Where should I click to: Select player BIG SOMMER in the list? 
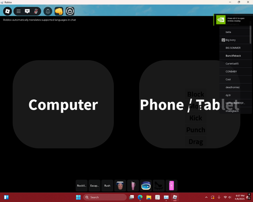(235, 48)
